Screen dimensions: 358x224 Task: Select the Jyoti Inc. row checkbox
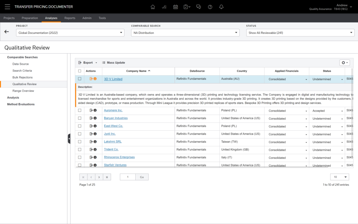tap(80, 134)
